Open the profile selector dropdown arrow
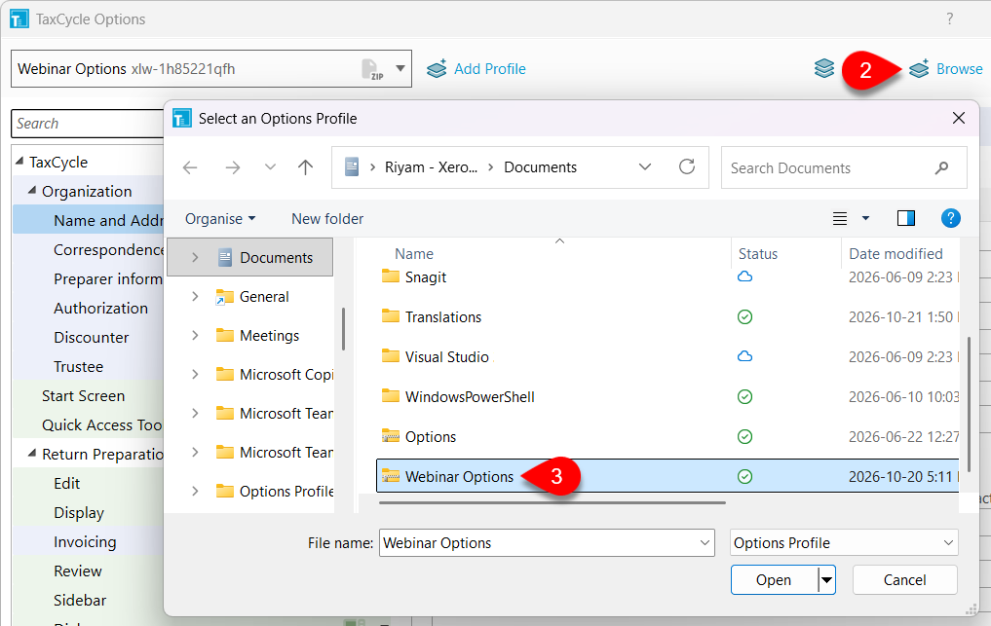This screenshot has width=991, height=626. [400, 68]
